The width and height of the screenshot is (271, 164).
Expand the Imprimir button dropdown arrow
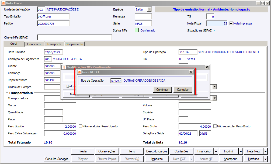240,151
